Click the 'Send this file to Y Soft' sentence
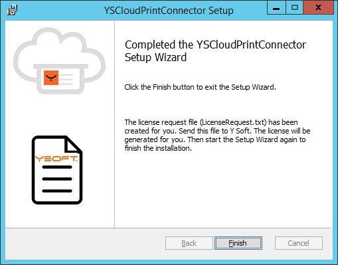Screen dimensions: 338x265 [x=214, y=131]
